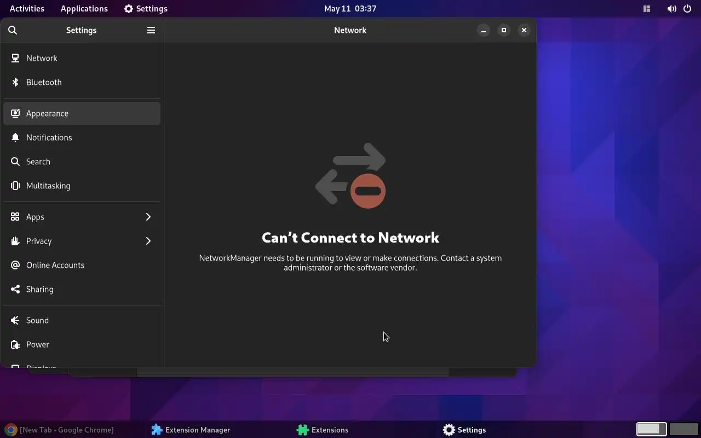Click the Apps grid icon
The height and width of the screenshot is (438, 701).
pyautogui.click(x=15, y=217)
